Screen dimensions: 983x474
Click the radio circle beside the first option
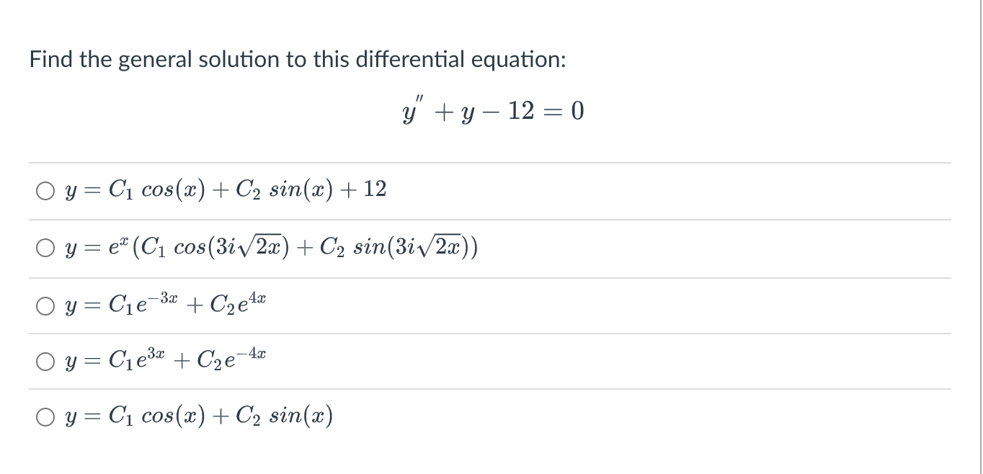click(x=45, y=189)
